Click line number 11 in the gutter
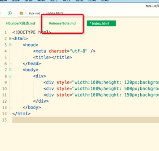 point(5,95)
